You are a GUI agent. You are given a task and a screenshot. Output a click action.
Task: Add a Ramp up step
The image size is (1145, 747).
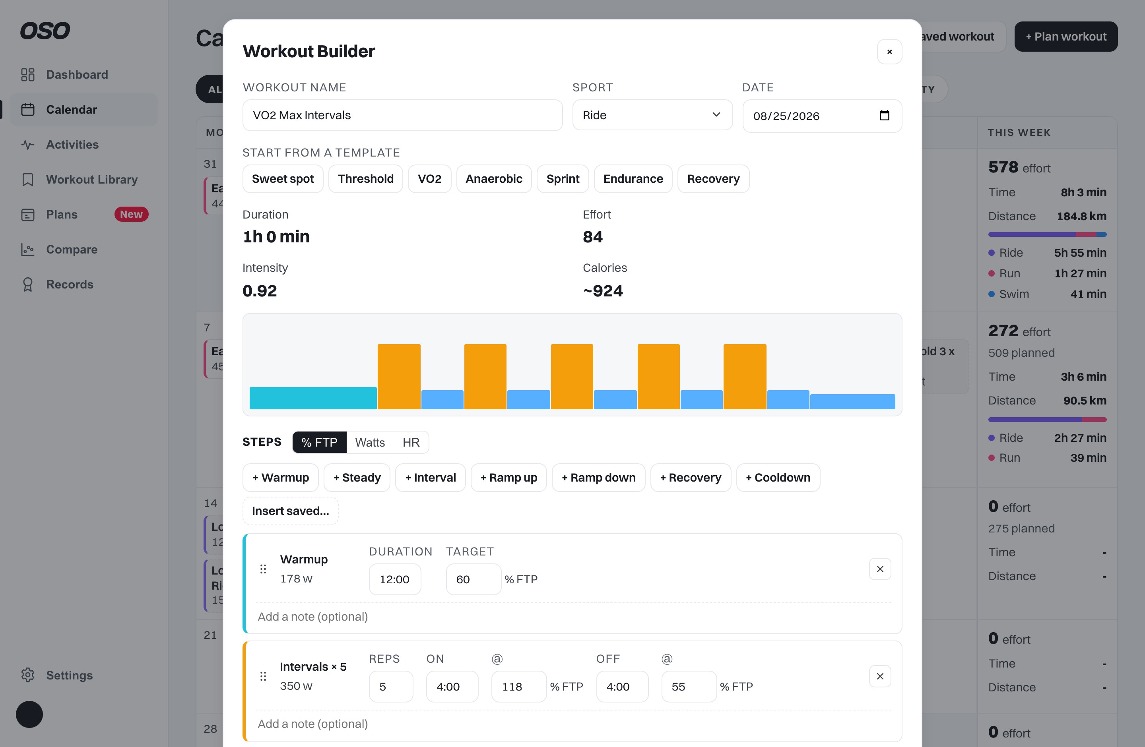(508, 477)
